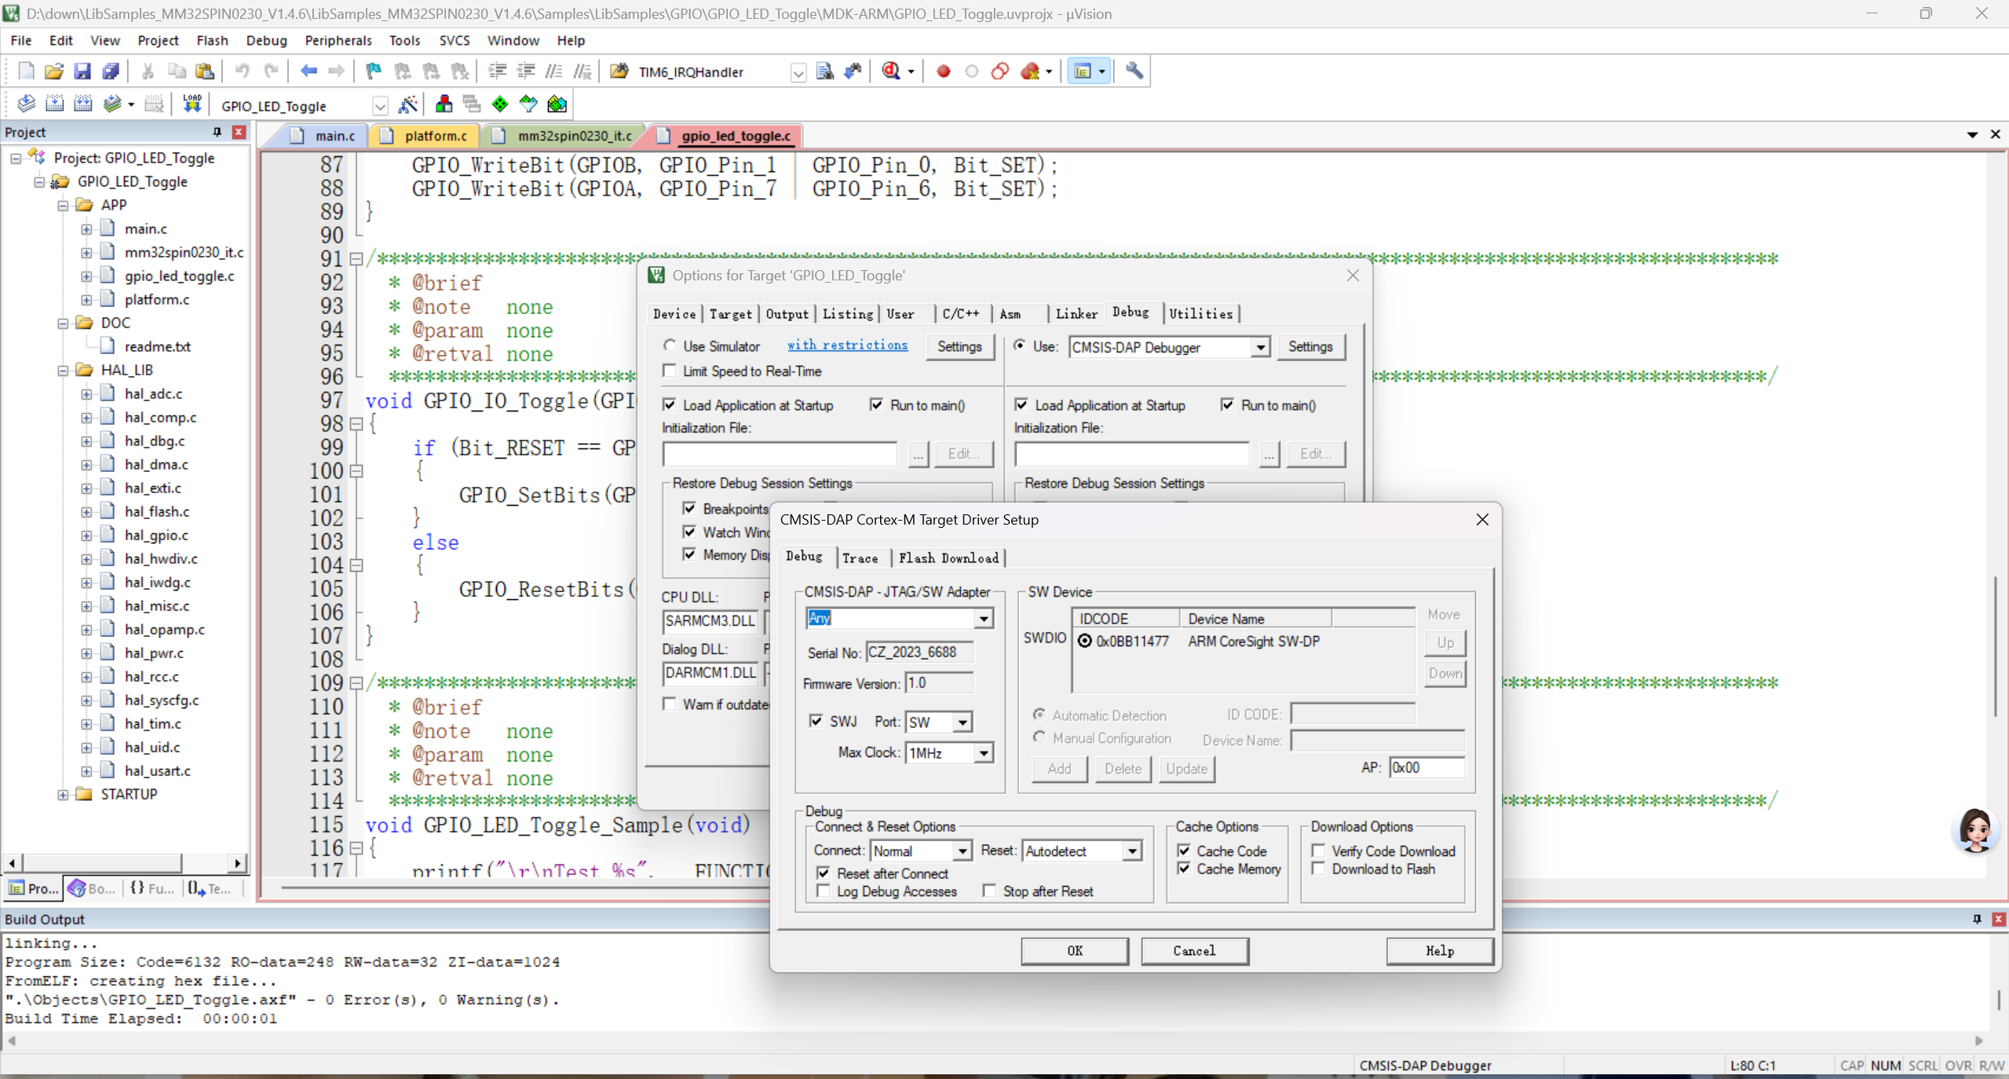The image size is (2009, 1079).
Task: Insert breakpoint using red dot icon
Action: pyautogui.click(x=944, y=71)
